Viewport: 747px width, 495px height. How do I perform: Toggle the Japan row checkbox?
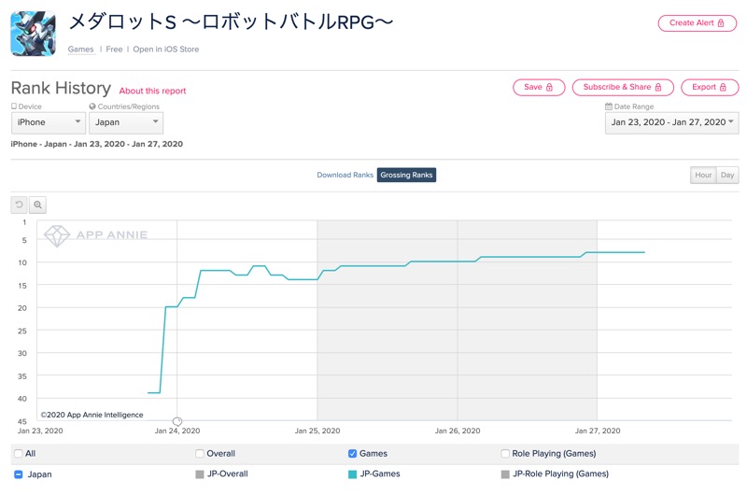pyautogui.click(x=19, y=474)
